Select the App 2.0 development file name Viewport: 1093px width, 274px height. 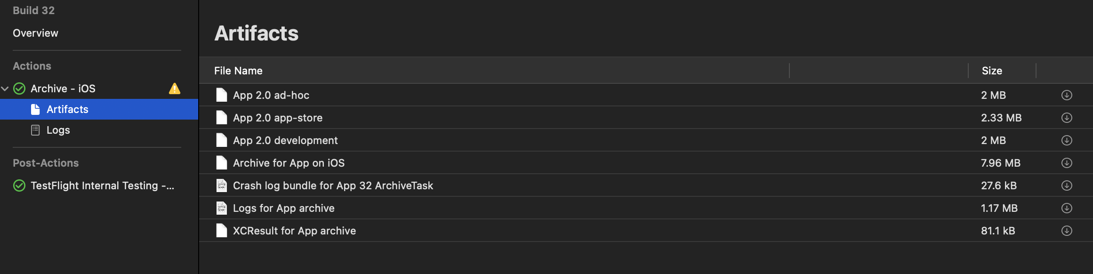click(x=285, y=140)
